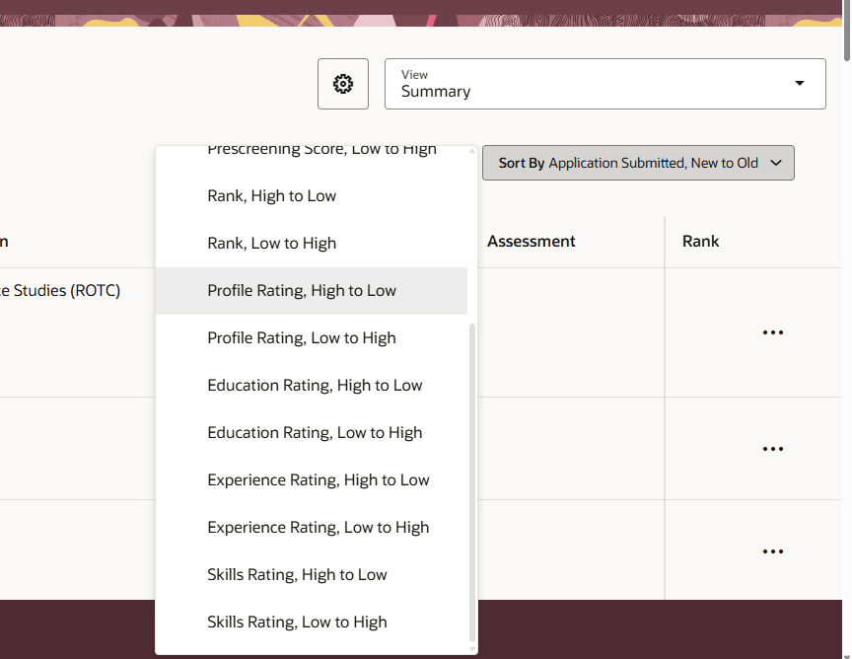
Task: Click the Studies (ROTC) requisition link
Action: tap(63, 290)
